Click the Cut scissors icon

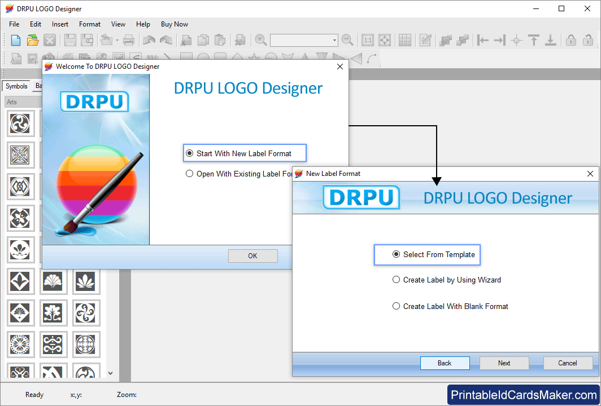click(186, 40)
